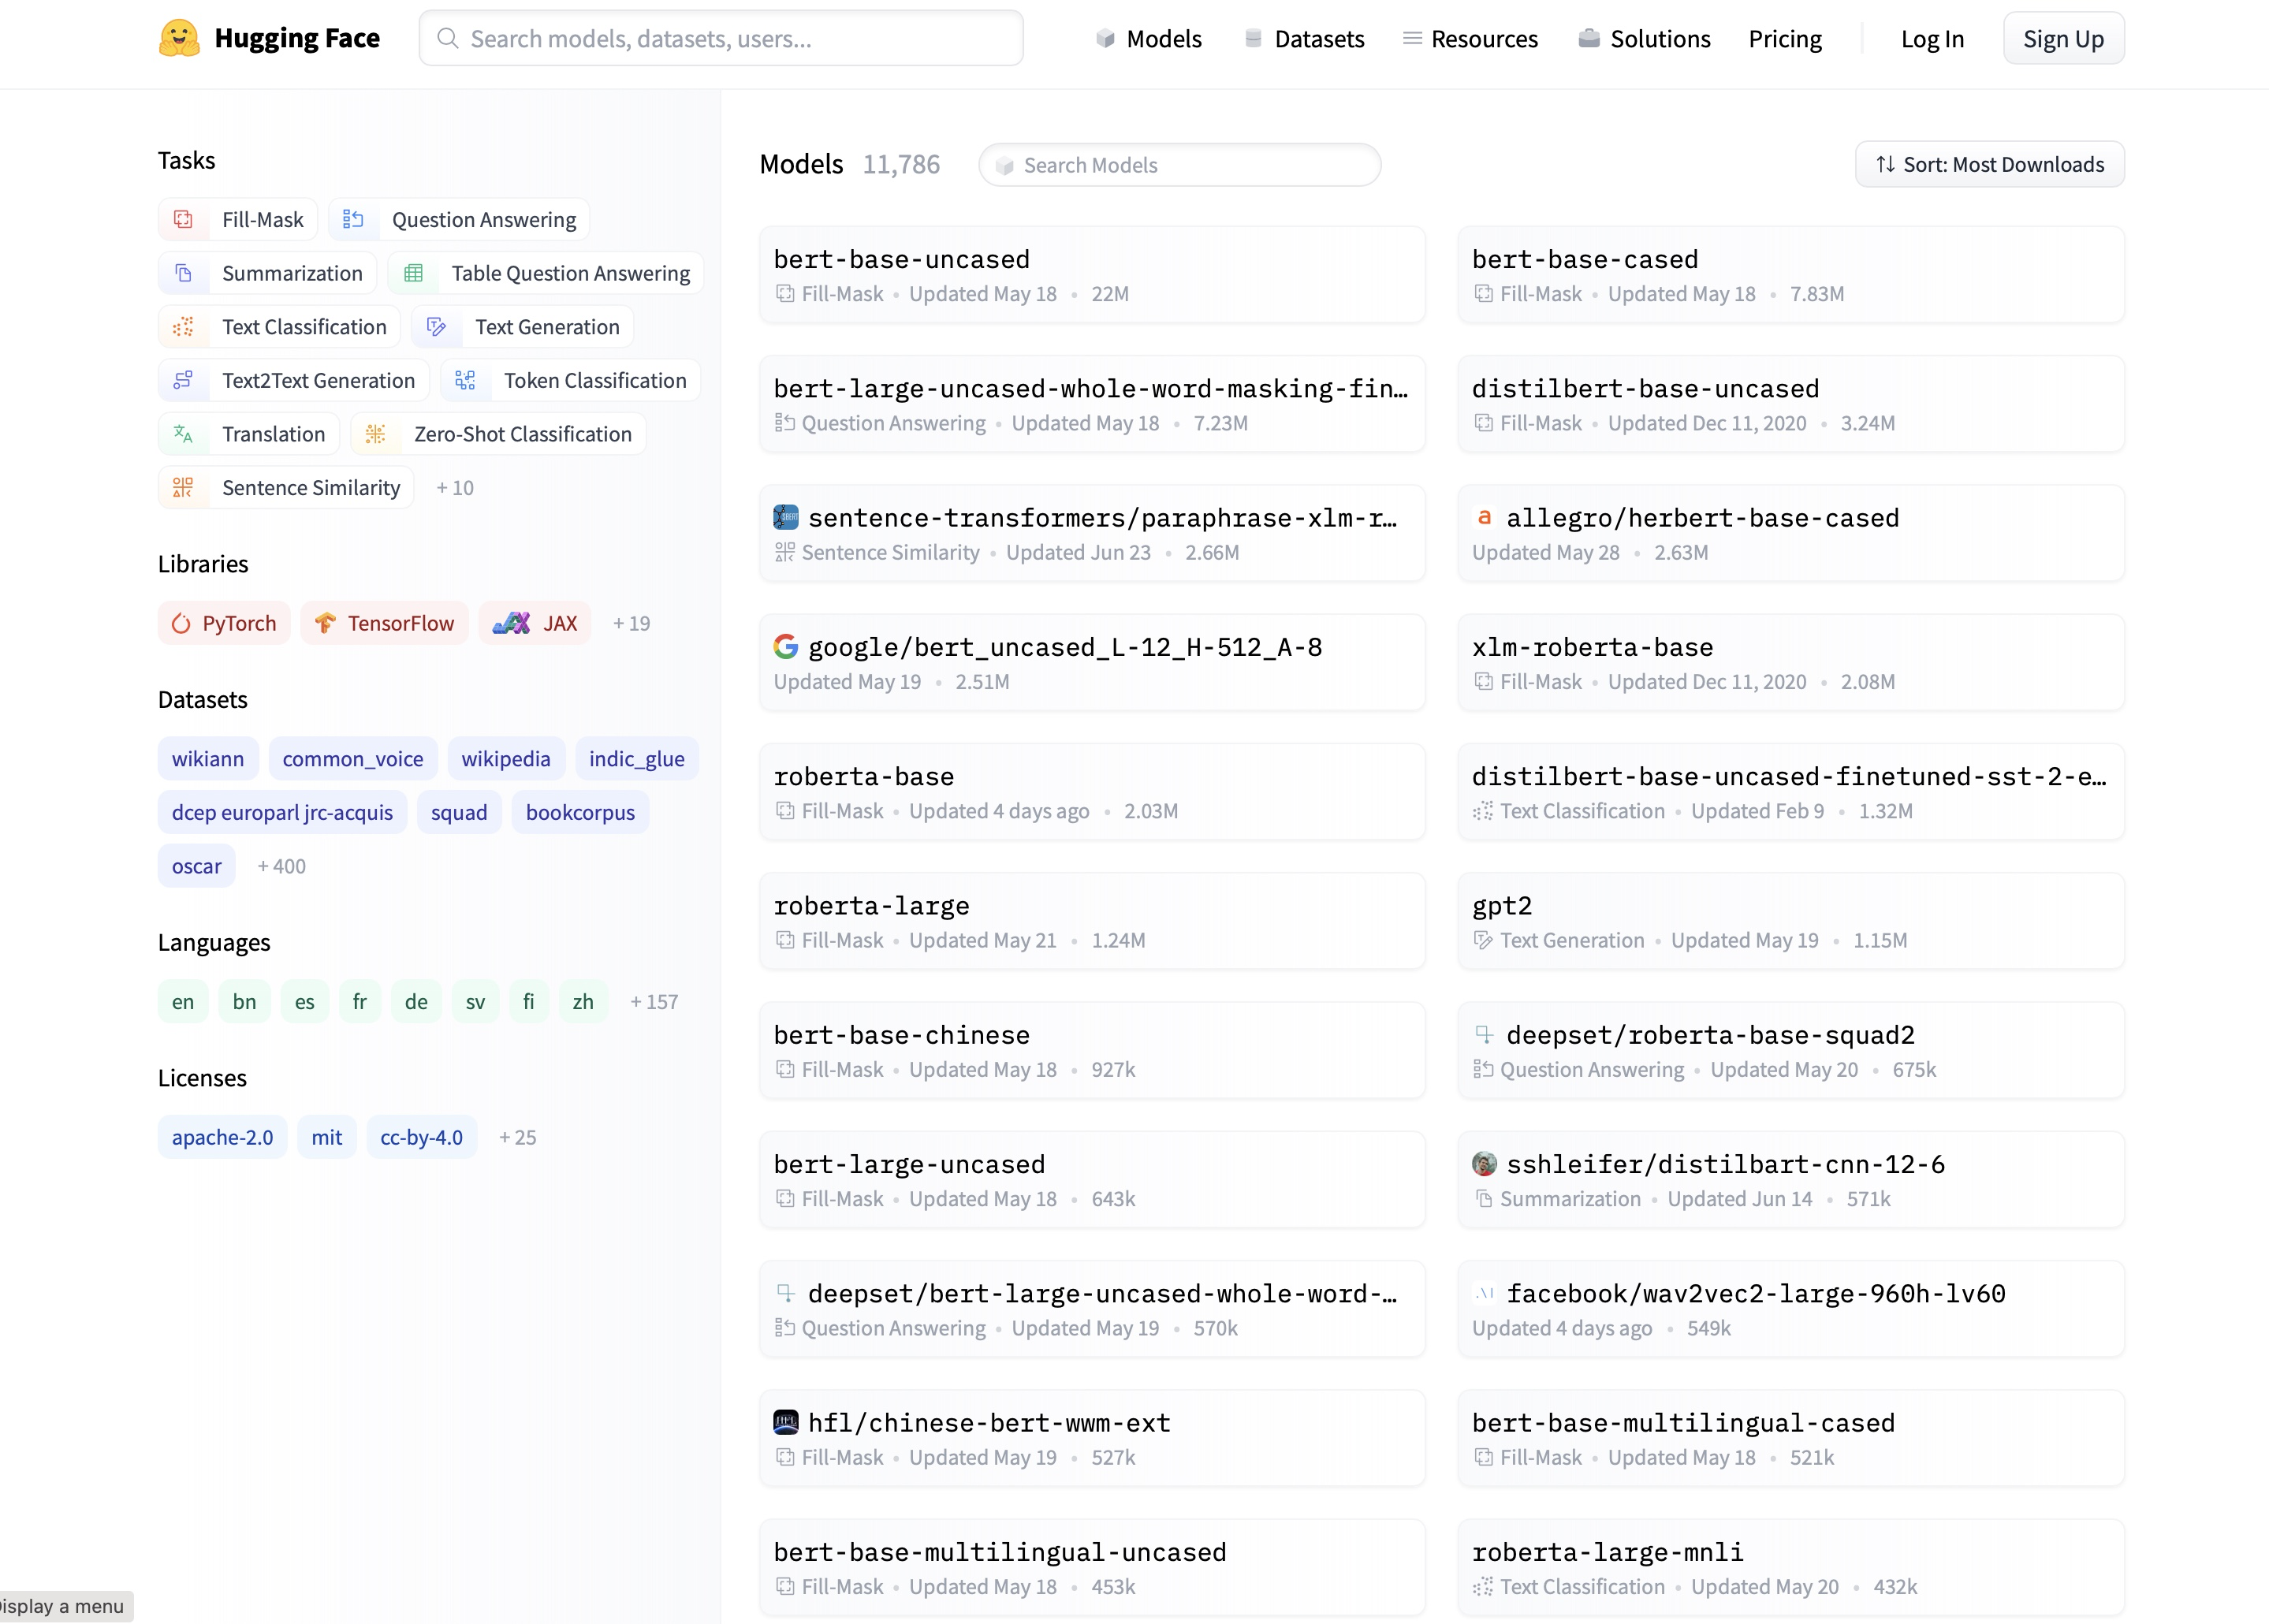Click the Sign Up button
This screenshot has height=1624, width=2269.
(2063, 39)
